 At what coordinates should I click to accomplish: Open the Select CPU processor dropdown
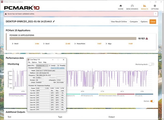(42, 66)
